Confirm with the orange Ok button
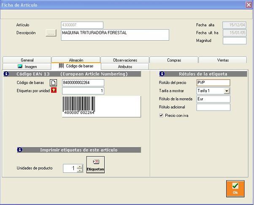The height and width of the screenshot is (205, 254). point(235,189)
